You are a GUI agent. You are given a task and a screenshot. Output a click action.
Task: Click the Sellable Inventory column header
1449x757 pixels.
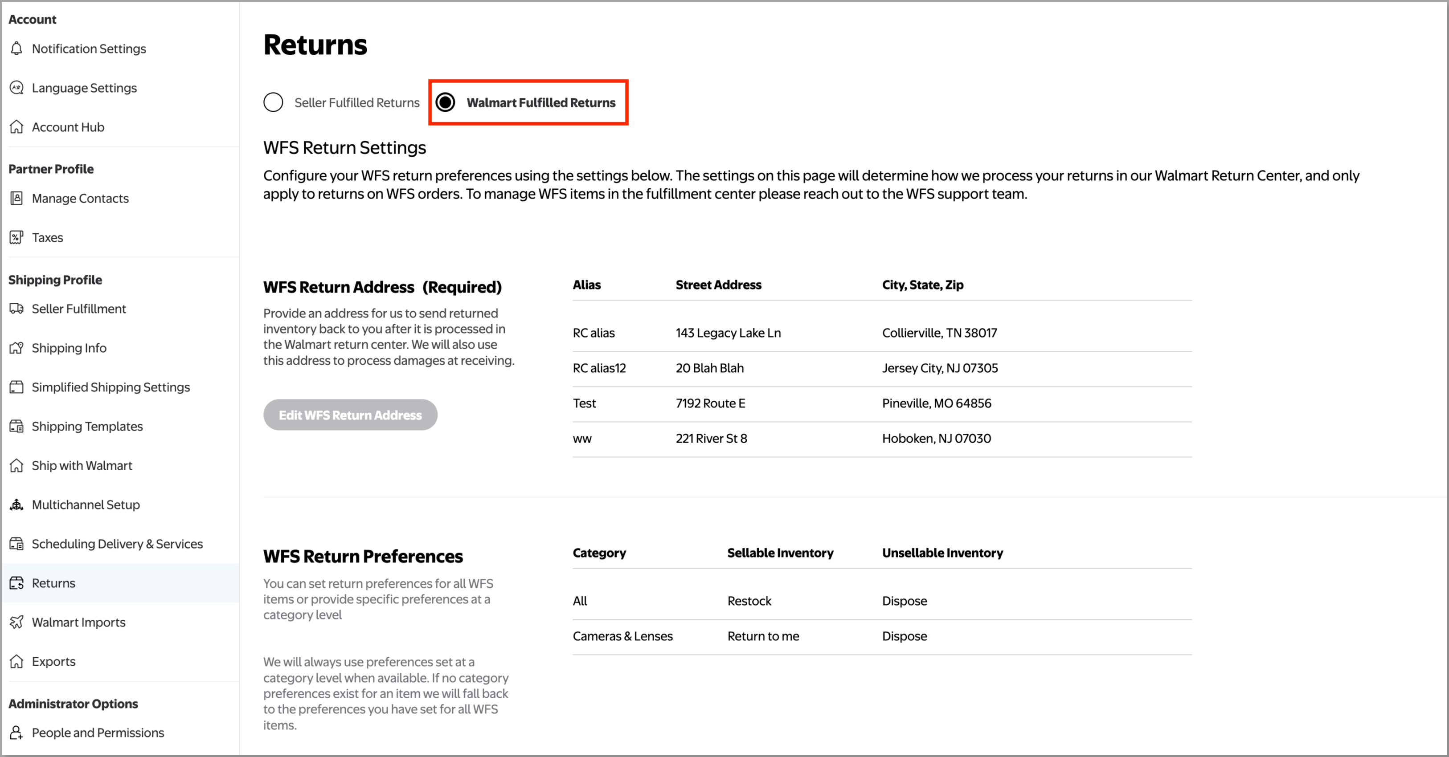(780, 553)
